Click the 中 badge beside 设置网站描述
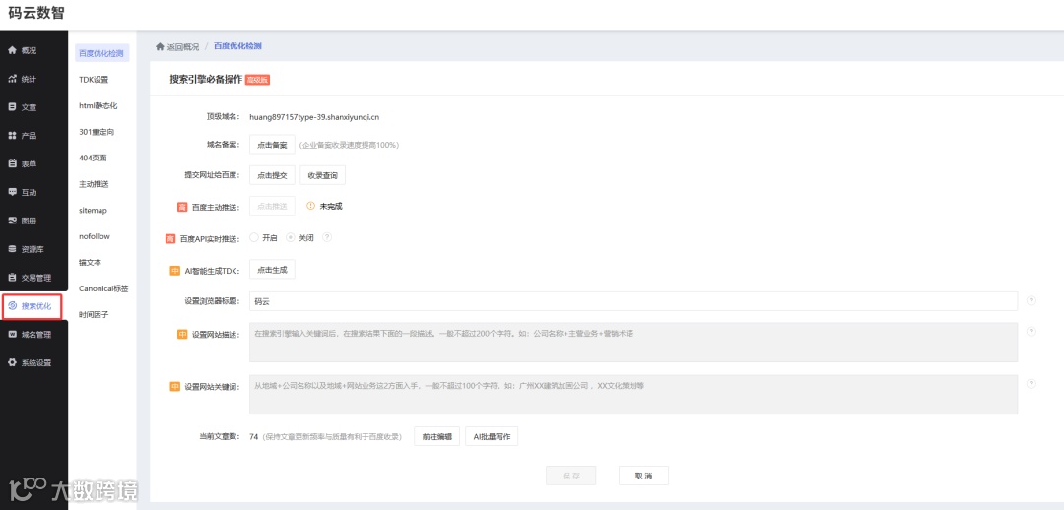This screenshot has width=1064, height=510. 182,334
